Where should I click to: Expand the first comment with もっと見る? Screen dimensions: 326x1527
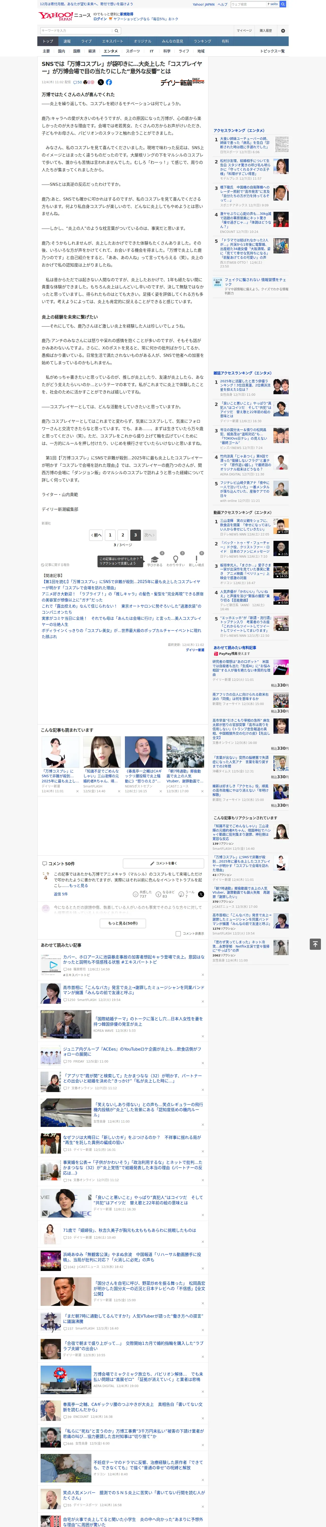point(79,886)
